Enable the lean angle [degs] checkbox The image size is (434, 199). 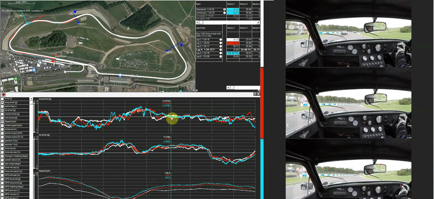point(3,163)
